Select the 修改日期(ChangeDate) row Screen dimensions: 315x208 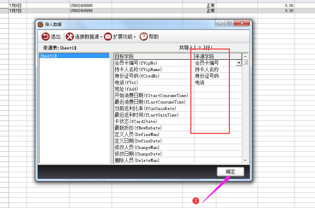click(x=154, y=154)
